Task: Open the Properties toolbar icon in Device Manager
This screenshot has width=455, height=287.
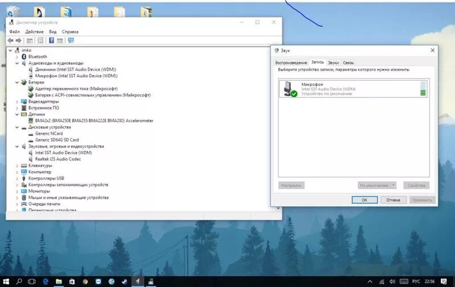Action: coord(40,40)
